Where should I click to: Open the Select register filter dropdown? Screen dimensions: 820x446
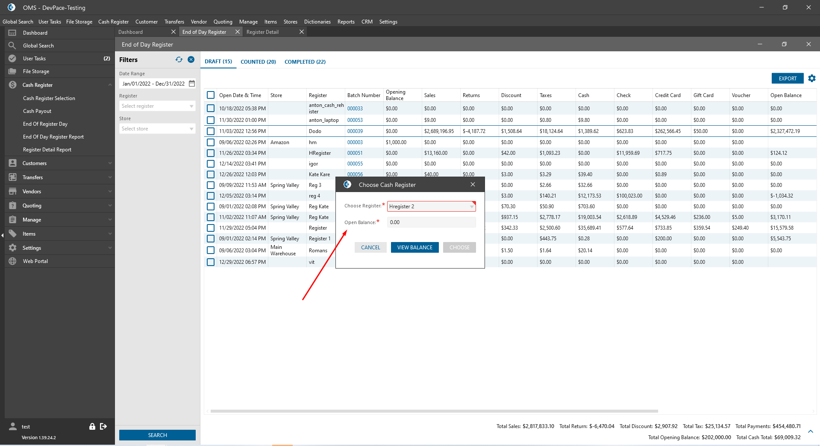coord(157,106)
